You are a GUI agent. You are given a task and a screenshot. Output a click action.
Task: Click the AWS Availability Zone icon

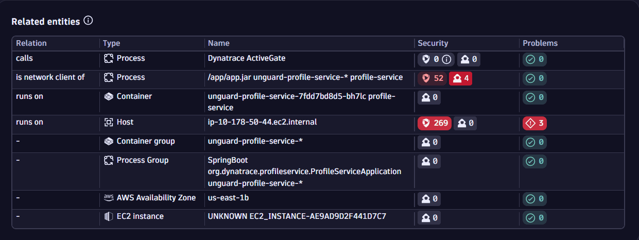[108, 198]
